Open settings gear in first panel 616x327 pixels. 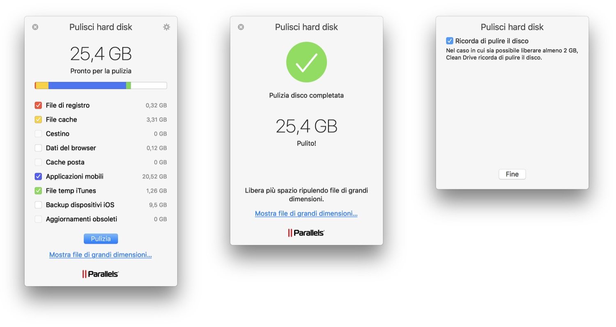[x=166, y=27]
